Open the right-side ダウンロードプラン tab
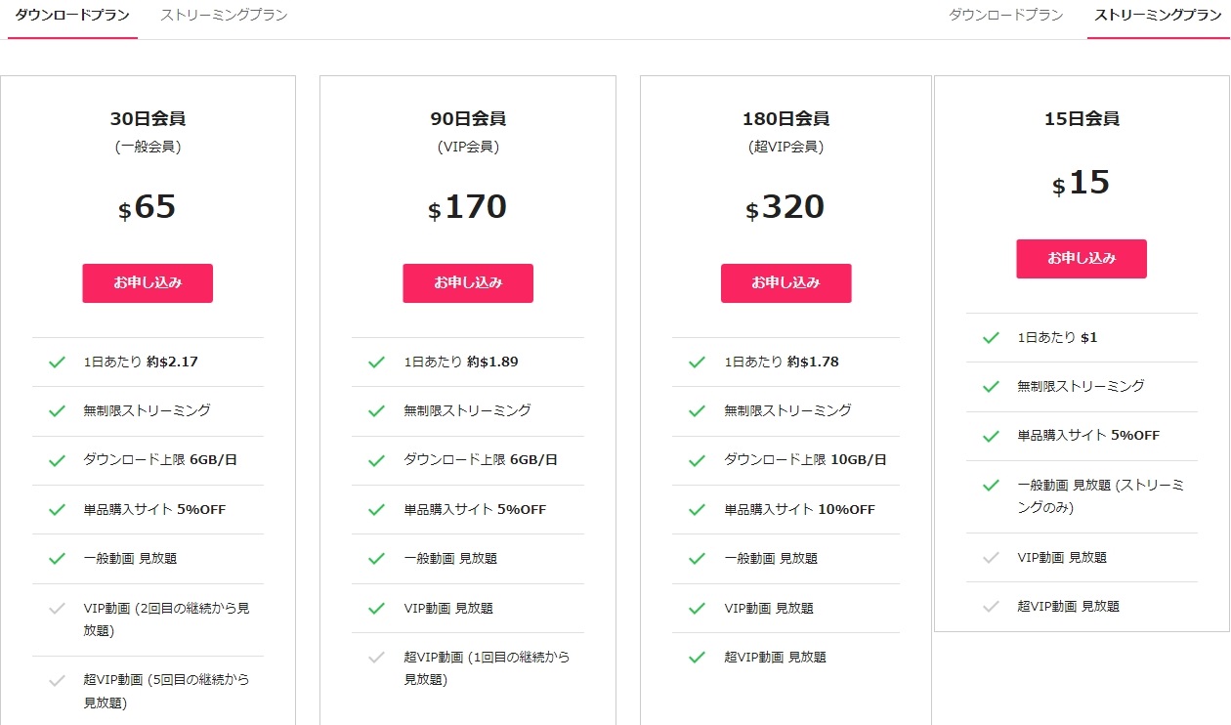The height and width of the screenshot is (725, 1231). coord(1005,16)
